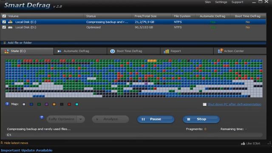Click the File System column header
Screen dimensions: 272x153
pos(182,16)
